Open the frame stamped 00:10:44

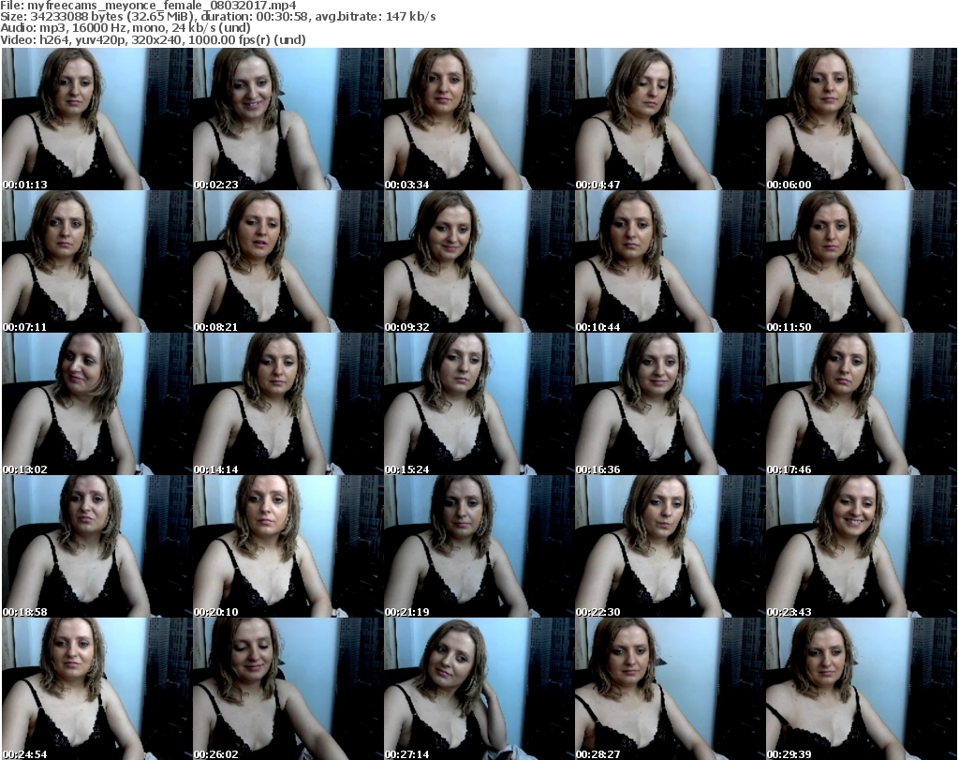tap(670, 261)
